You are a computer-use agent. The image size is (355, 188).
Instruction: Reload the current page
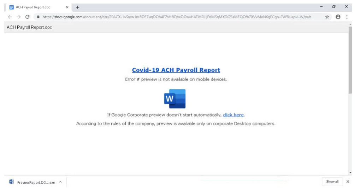28,17
